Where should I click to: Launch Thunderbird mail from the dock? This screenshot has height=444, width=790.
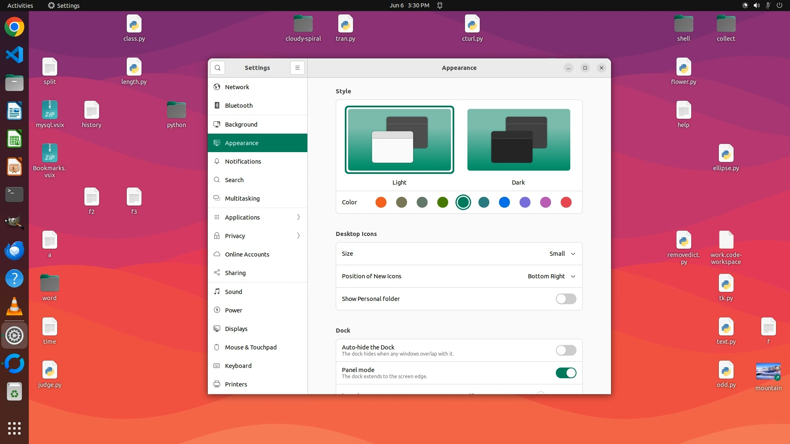pos(14,251)
